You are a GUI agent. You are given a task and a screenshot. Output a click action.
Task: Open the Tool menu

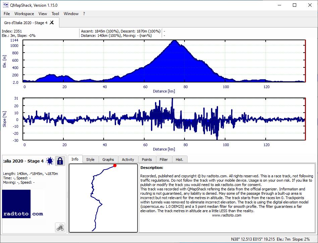(55, 14)
